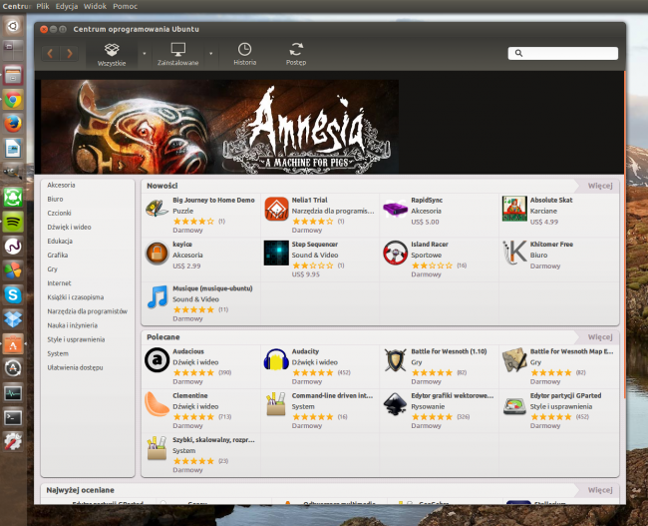Viewport: 648px width, 526px height.
Task: Open the Edycja menu
Action: pos(67,6)
